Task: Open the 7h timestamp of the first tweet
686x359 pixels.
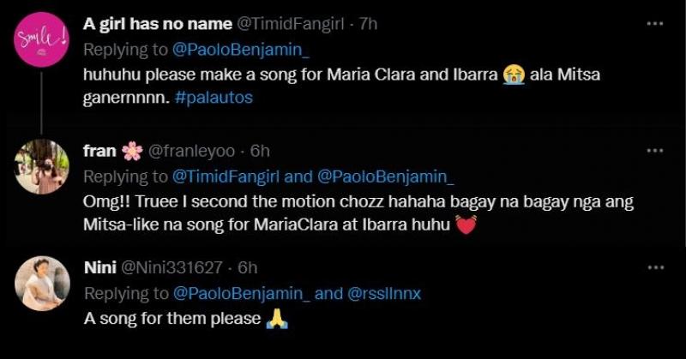Action: [368, 24]
